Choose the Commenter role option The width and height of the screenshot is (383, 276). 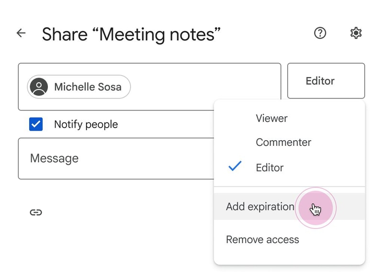(x=283, y=143)
